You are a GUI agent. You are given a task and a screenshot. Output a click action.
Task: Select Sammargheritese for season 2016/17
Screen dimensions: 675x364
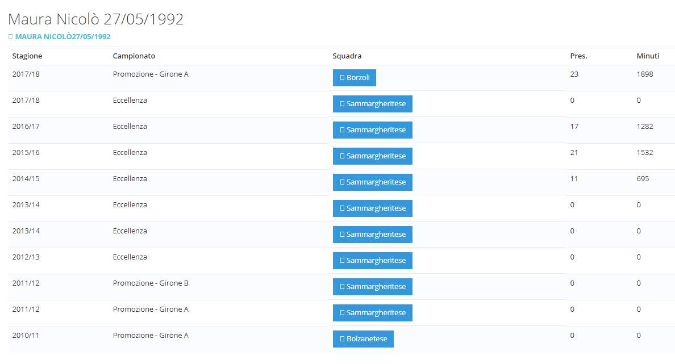coord(372,130)
